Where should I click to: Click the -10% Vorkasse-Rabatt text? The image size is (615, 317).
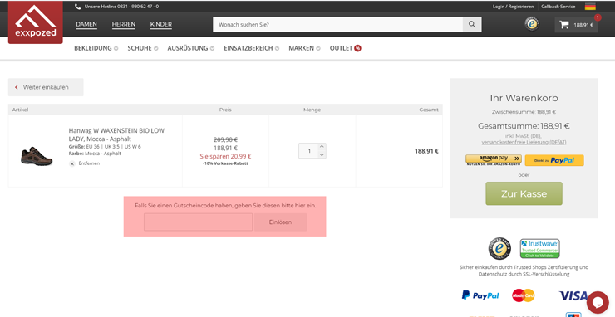(225, 163)
